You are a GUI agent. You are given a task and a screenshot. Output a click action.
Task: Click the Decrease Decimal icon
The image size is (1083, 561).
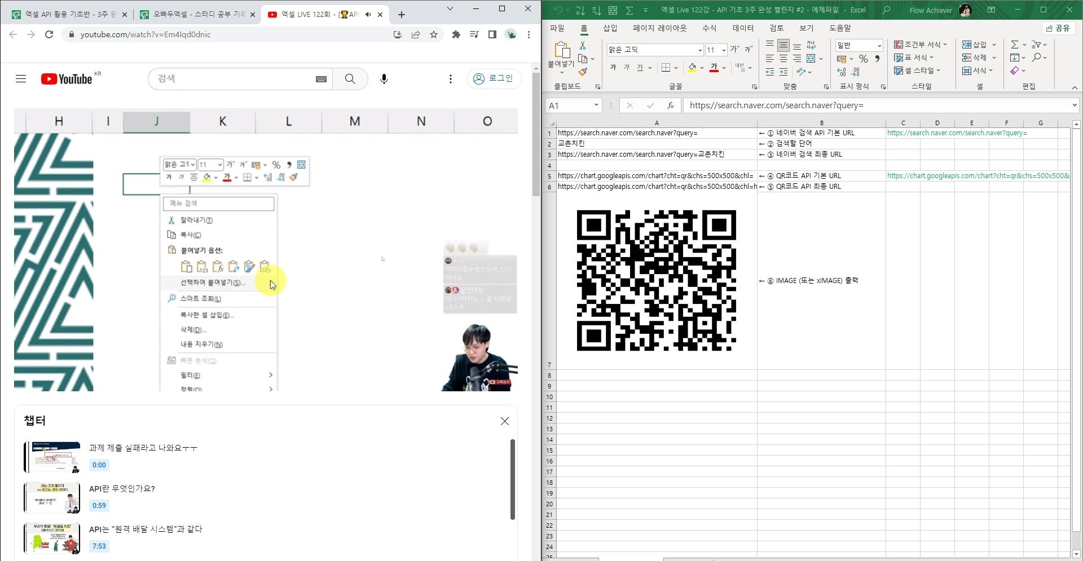click(856, 72)
